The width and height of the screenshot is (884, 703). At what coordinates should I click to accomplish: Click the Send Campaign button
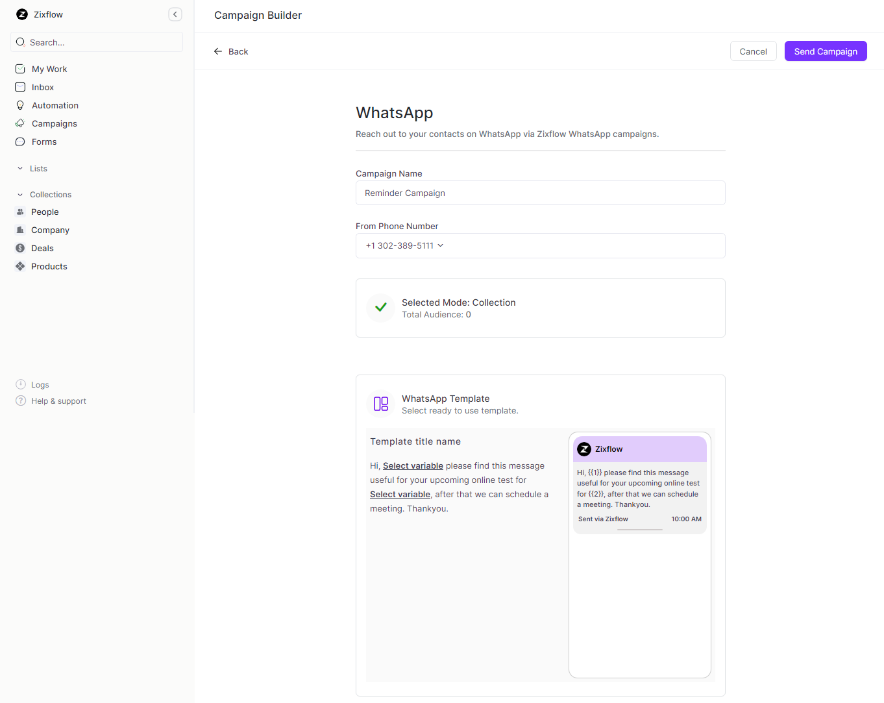(x=825, y=51)
